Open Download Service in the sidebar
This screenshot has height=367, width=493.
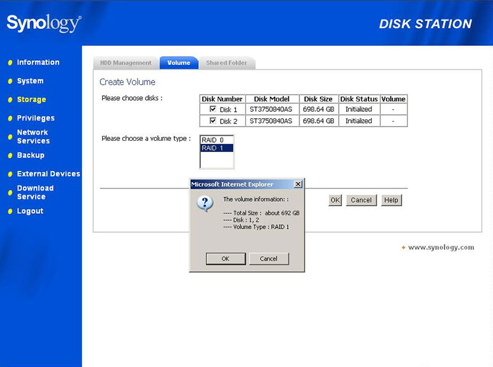tap(35, 192)
